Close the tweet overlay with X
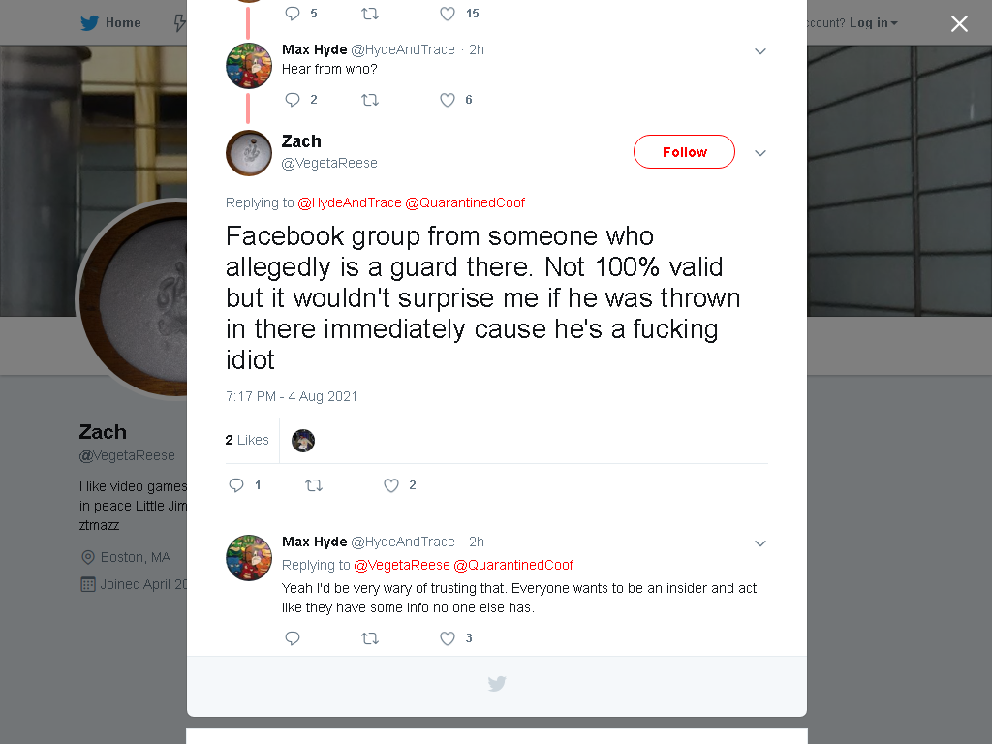 (959, 23)
